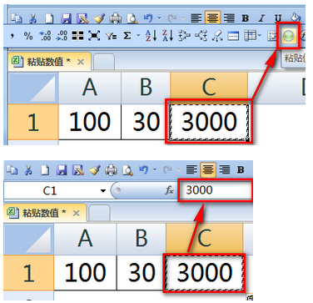Sort descending Z to A
Viewport: 313px width, 303px height.
tap(167, 36)
